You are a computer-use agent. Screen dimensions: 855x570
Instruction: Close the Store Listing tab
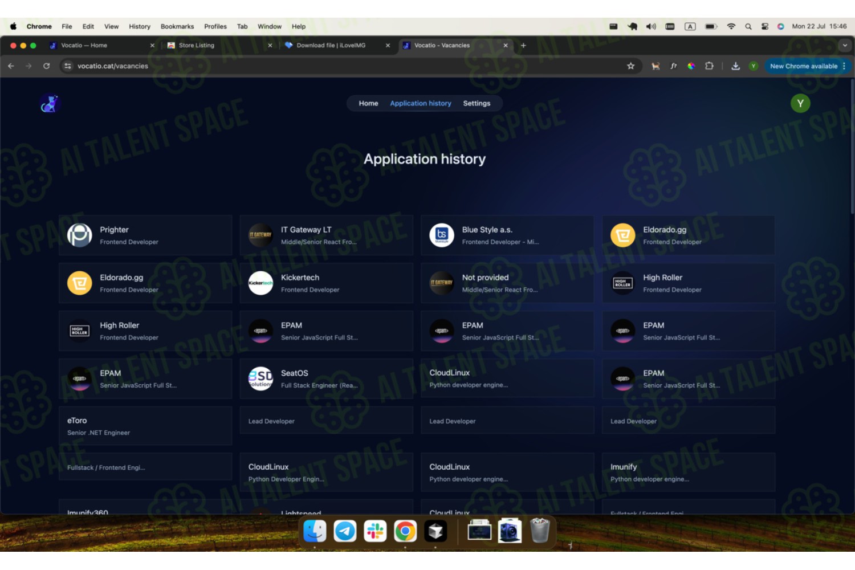point(270,46)
